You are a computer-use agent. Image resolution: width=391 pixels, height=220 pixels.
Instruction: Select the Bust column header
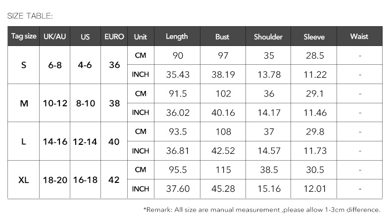(x=222, y=37)
